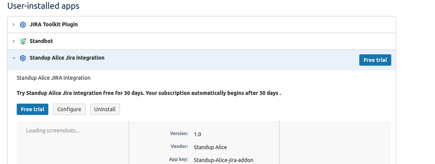Expand the Standbot row

(x=13, y=41)
